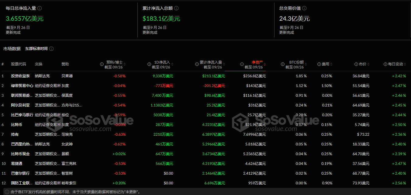The width and height of the screenshot is (411, 195).
Task: Click the 24.3亿美元 total trading value
Action: point(295,19)
